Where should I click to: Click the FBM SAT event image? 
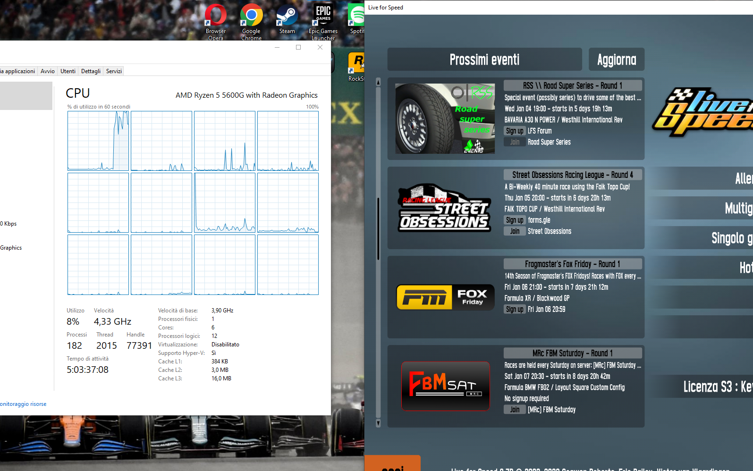coord(445,386)
